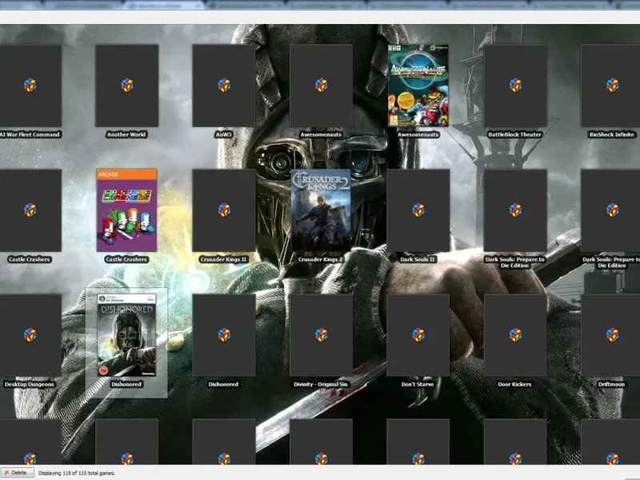Select the AI War Fleet Command placeholder cover
This screenshot has height=480, width=640.
30,86
